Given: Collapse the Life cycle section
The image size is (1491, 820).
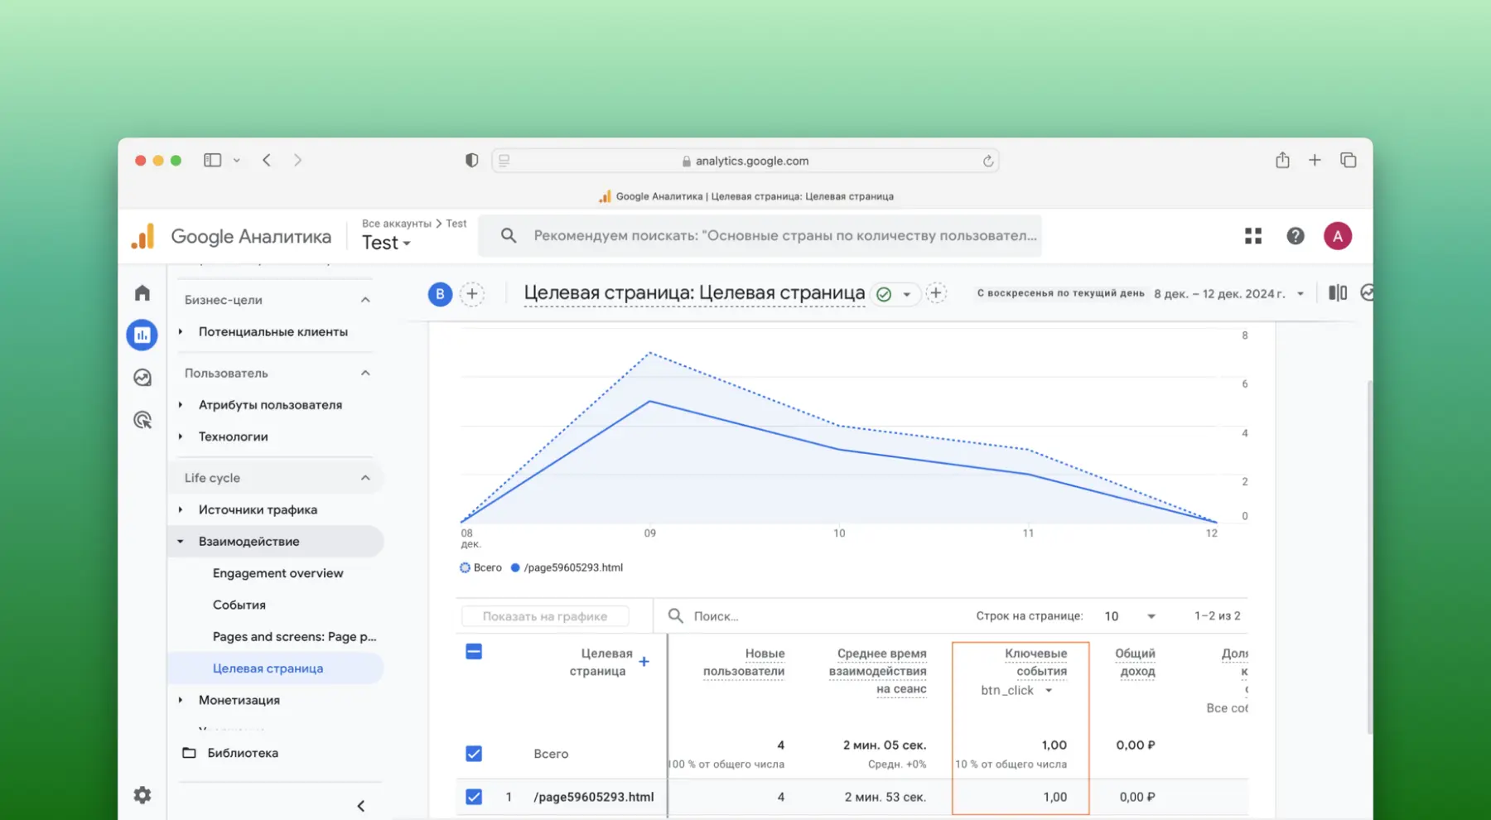Looking at the screenshot, I should pyautogui.click(x=365, y=478).
